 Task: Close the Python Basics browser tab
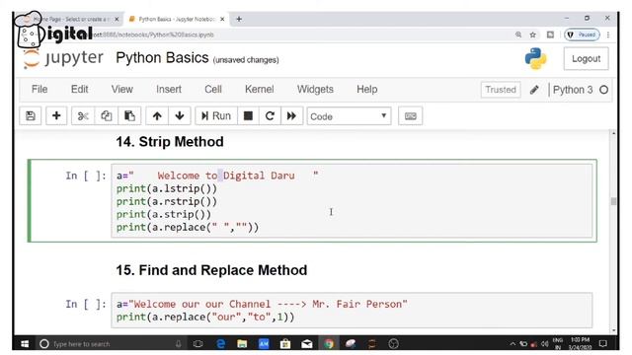[x=222, y=19]
